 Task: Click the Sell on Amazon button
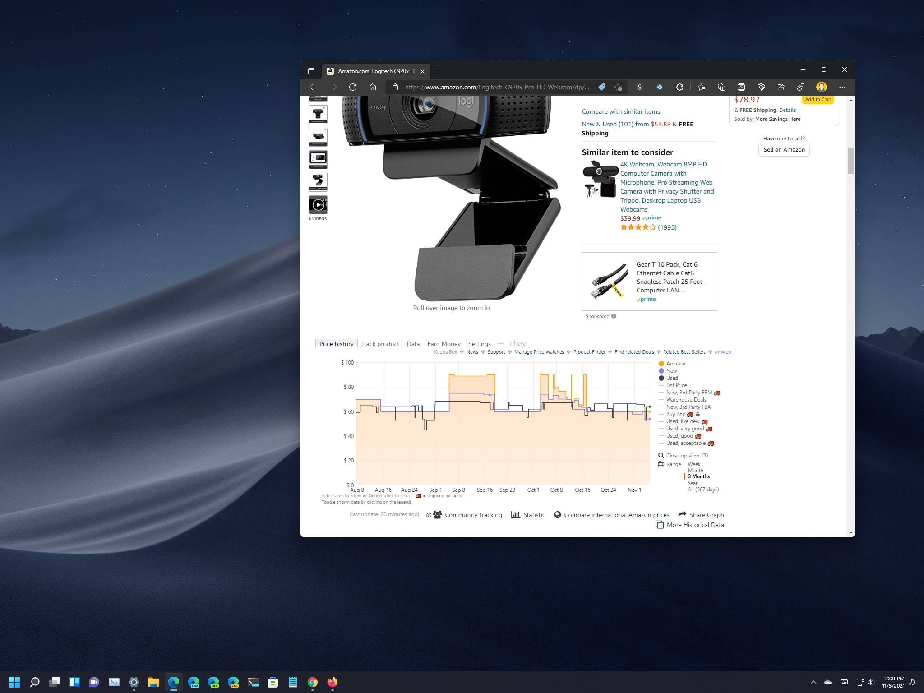tap(784, 150)
